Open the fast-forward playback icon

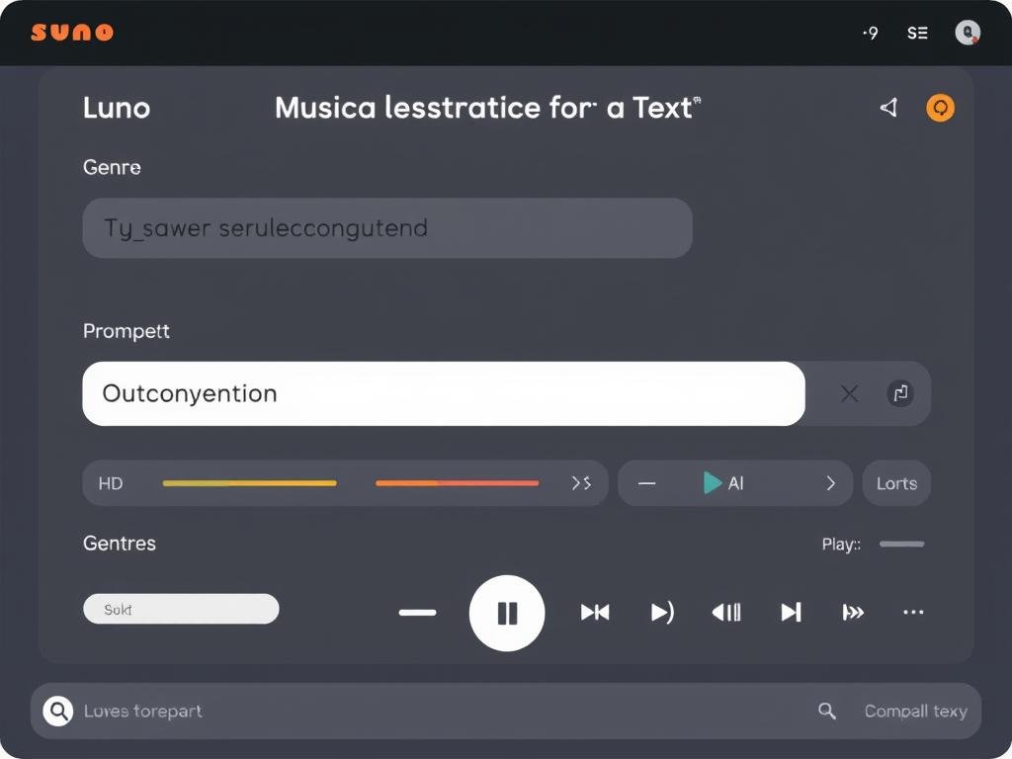click(853, 613)
